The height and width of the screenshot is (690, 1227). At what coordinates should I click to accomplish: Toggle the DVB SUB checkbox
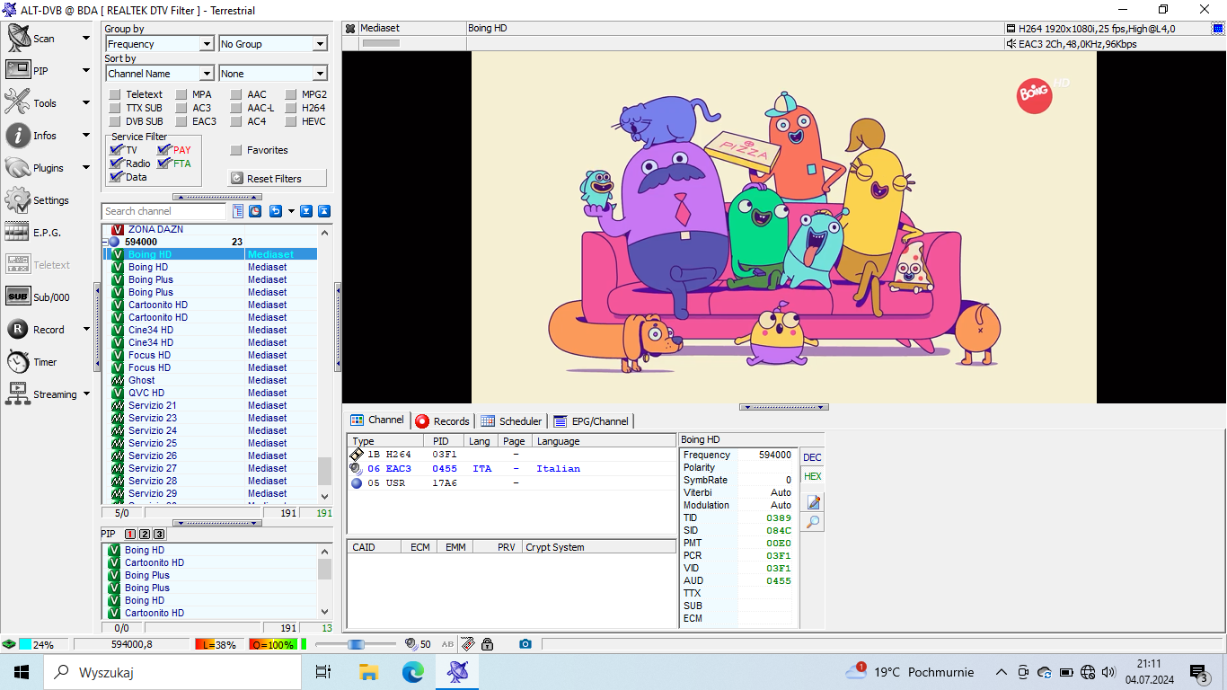tap(115, 121)
